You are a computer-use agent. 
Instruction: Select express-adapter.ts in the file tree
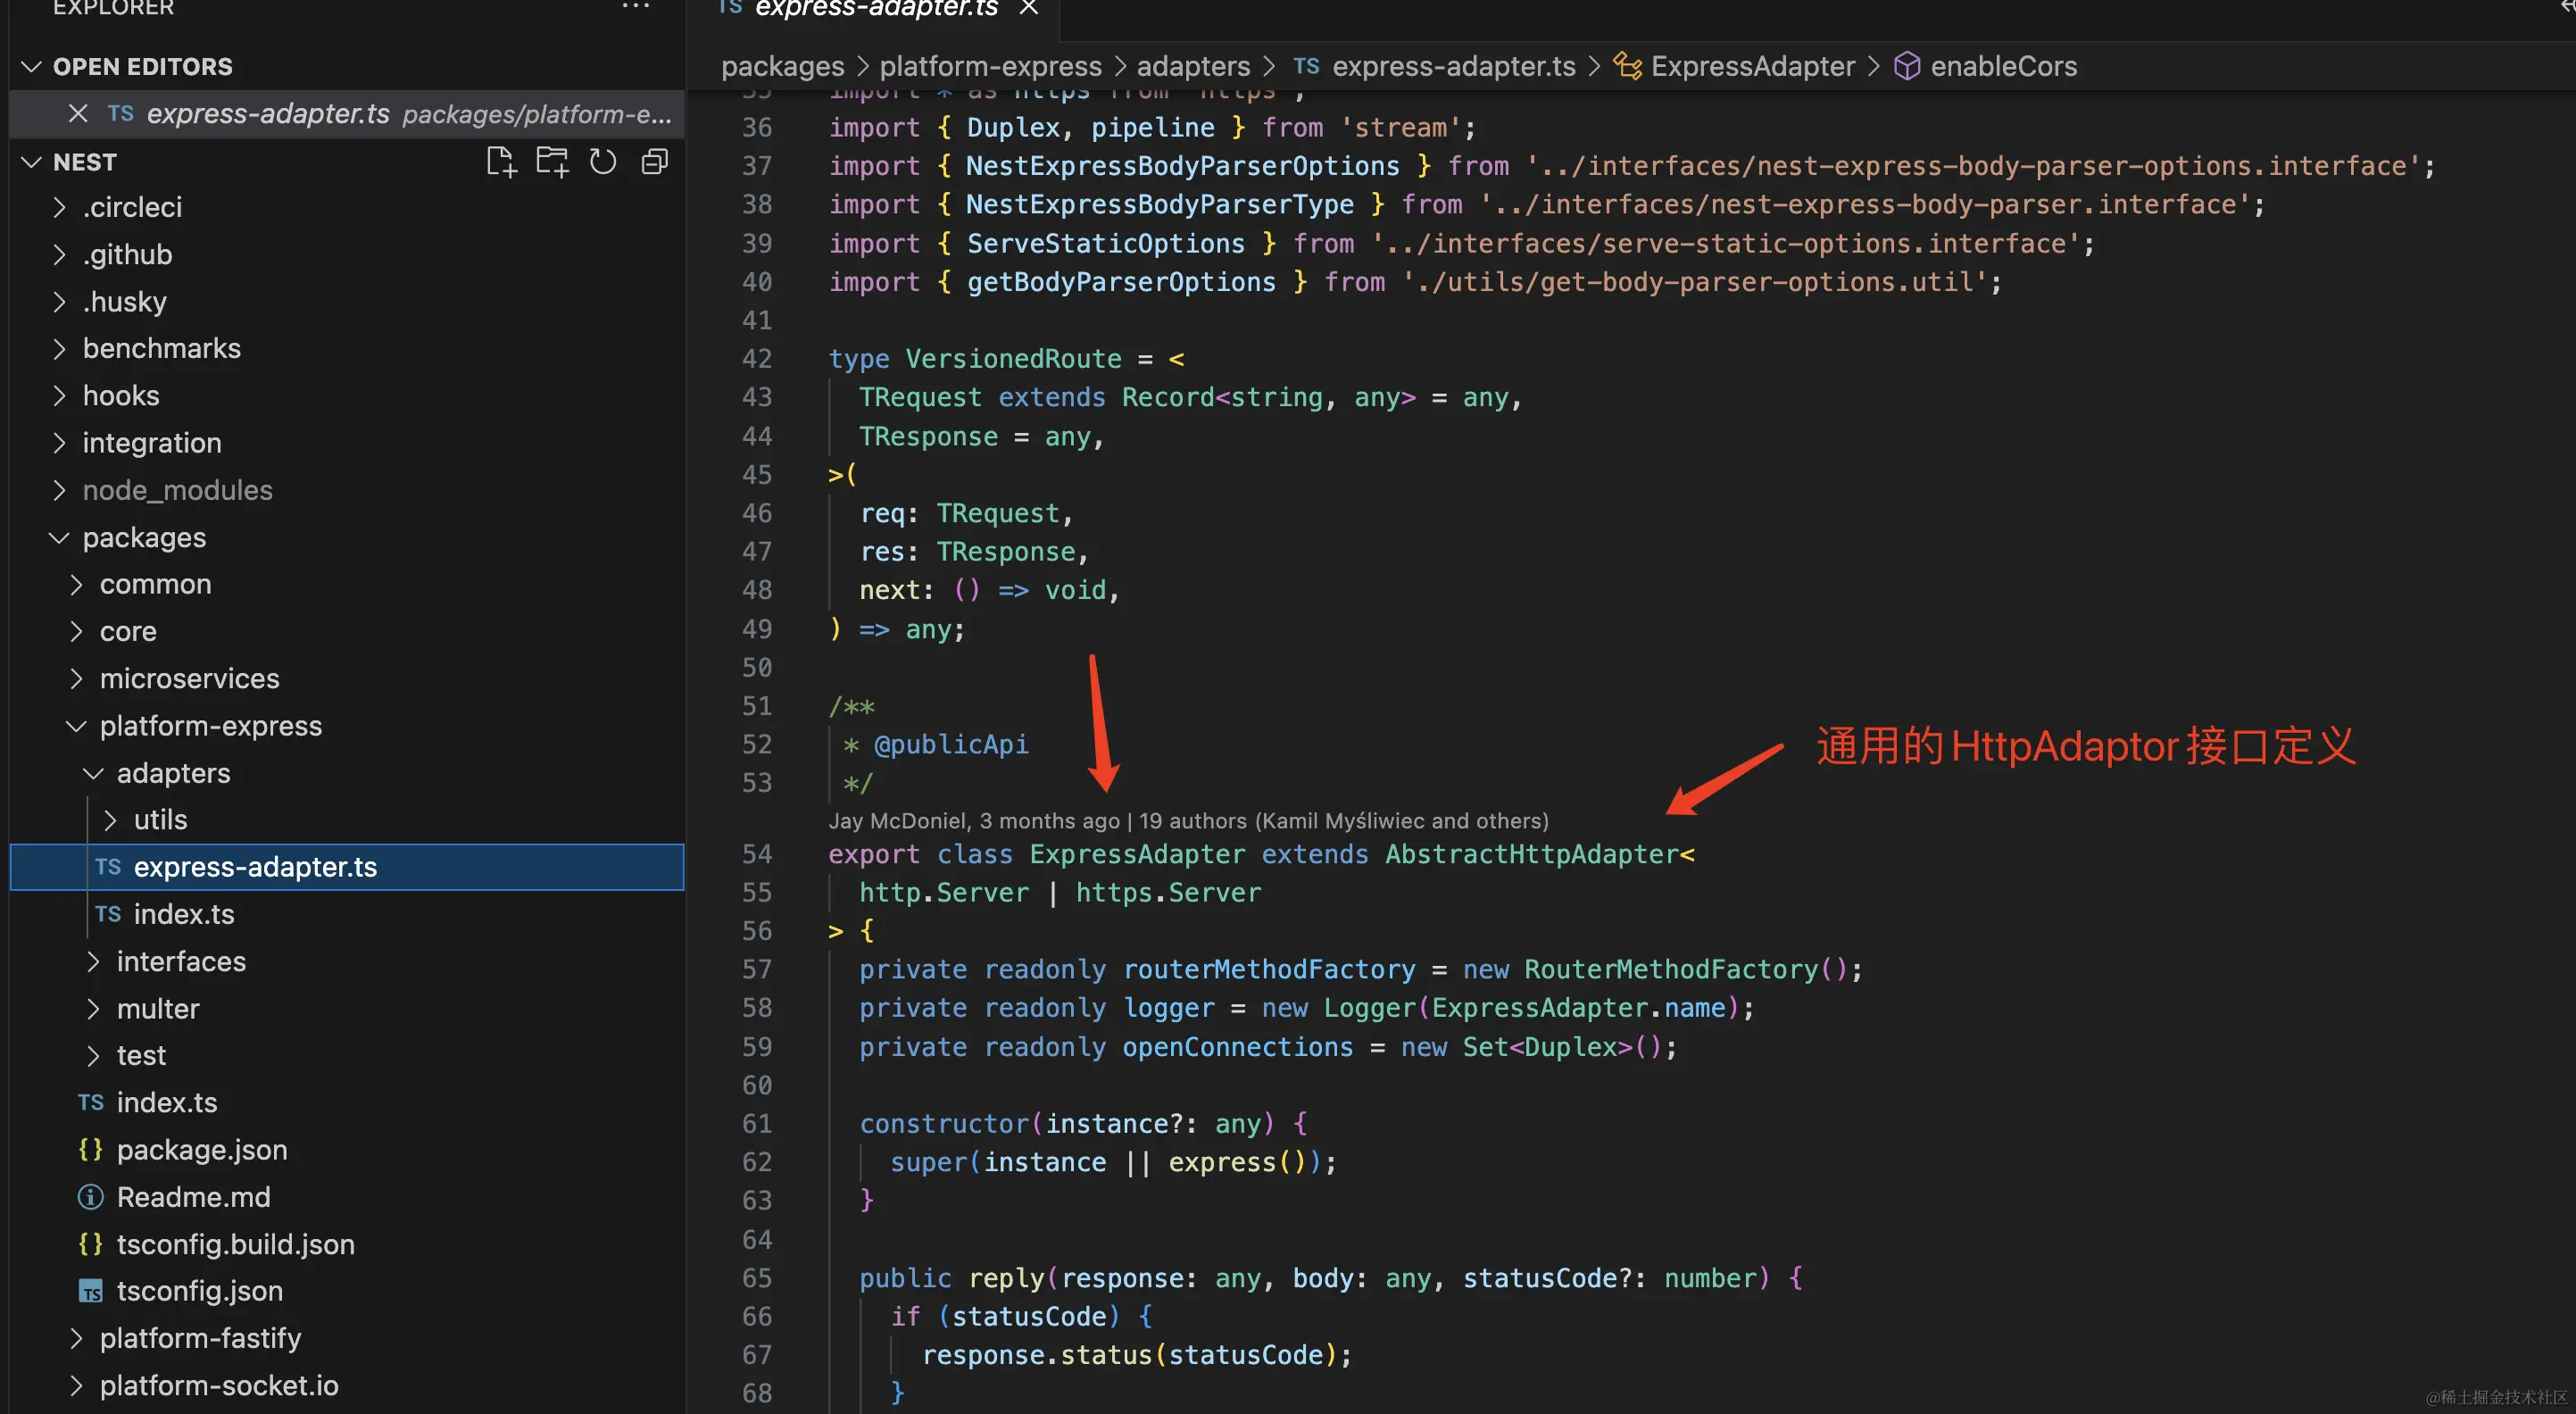click(x=347, y=867)
